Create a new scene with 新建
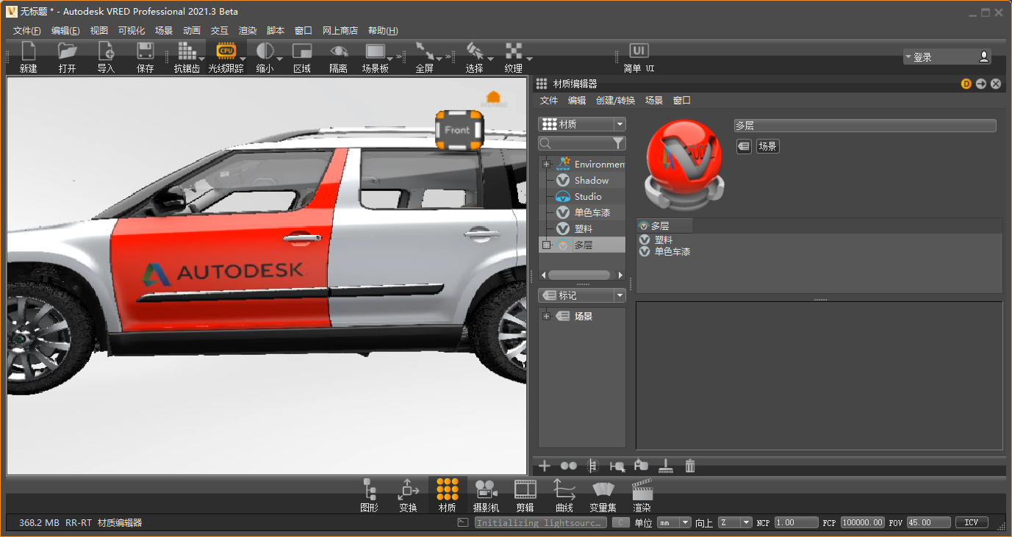Viewport: 1012px width, 537px height. pos(28,57)
